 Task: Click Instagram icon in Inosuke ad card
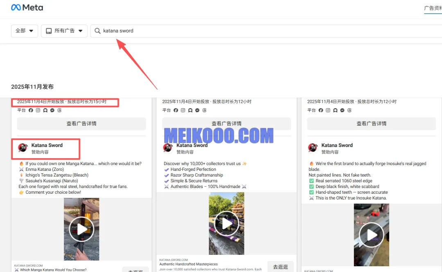[x=328, y=110]
